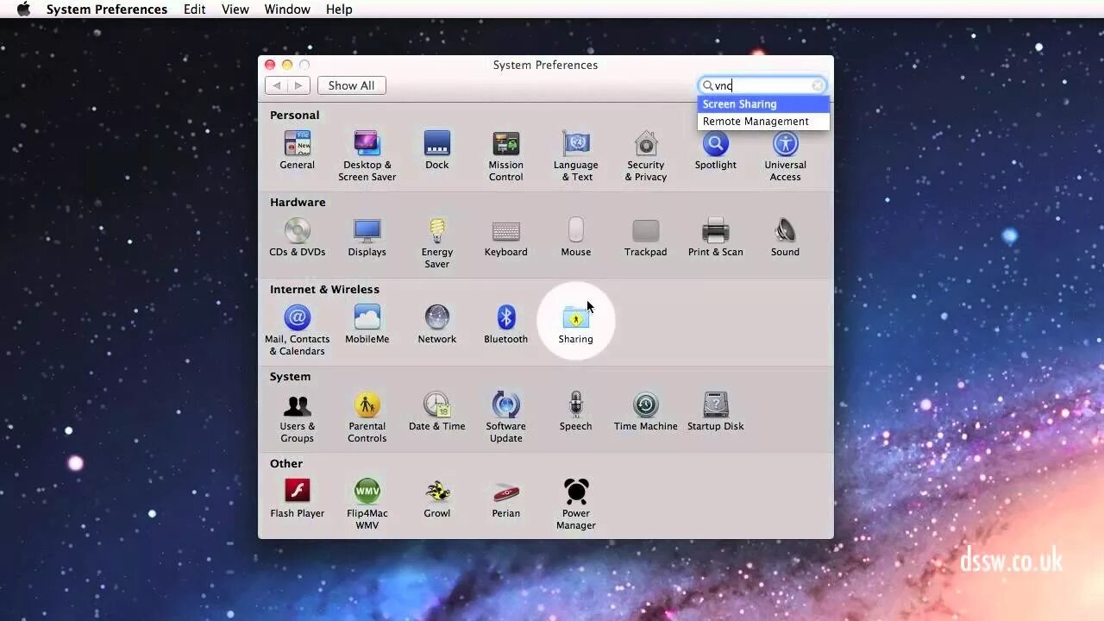Open Security & Privacy settings

click(x=645, y=147)
